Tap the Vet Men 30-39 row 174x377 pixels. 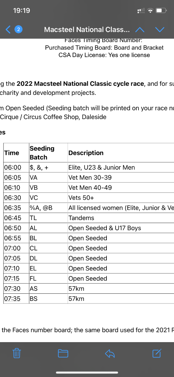pyautogui.click(x=89, y=178)
